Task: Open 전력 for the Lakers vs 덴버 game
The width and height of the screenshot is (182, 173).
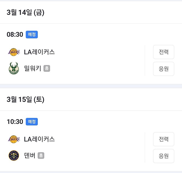Action: pyautogui.click(x=164, y=139)
